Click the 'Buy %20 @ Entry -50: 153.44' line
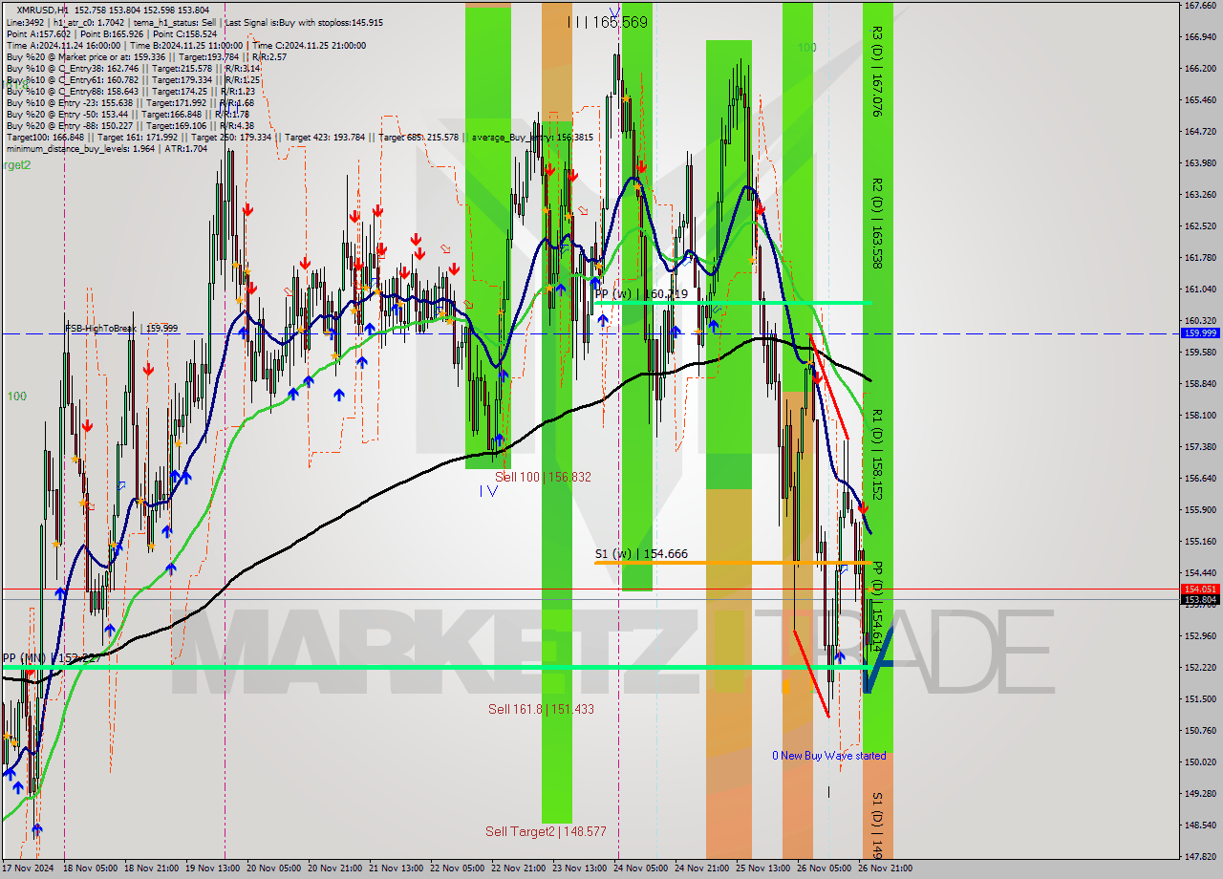1223x879 pixels. (127, 115)
